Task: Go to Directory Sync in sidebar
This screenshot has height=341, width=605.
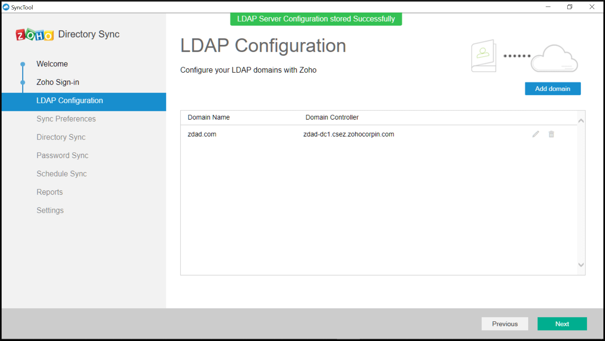Action: pyautogui.click(x=61, y=137)
